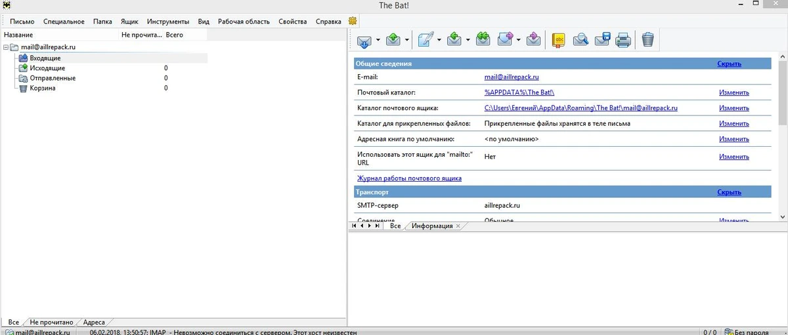
Task: Open the Журнал работы почтового ящика link
Action: pyautogui.click(x=409, y=178)
